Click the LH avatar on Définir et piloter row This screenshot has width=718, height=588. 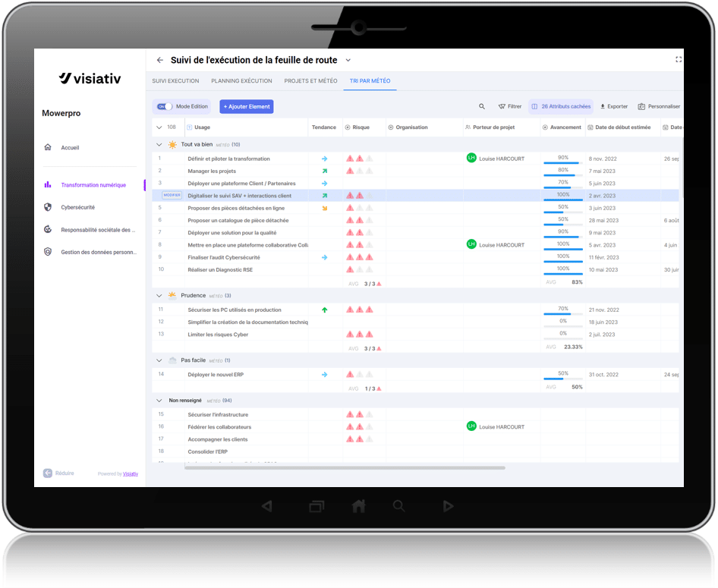[471, 158]
